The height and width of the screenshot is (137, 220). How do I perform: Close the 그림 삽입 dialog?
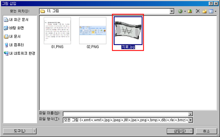coord(216,3)
